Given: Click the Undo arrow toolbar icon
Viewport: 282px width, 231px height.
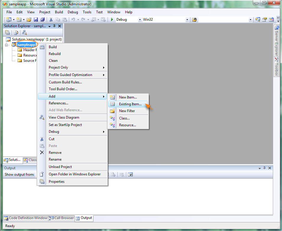Looking at the screenshot, I should pyautogui.click(x=73, y=20).
